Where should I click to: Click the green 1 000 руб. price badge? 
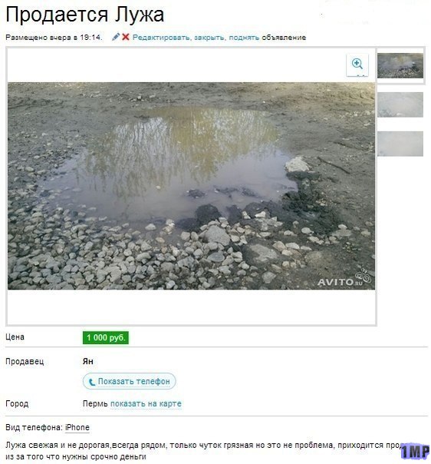click(106, 338)
